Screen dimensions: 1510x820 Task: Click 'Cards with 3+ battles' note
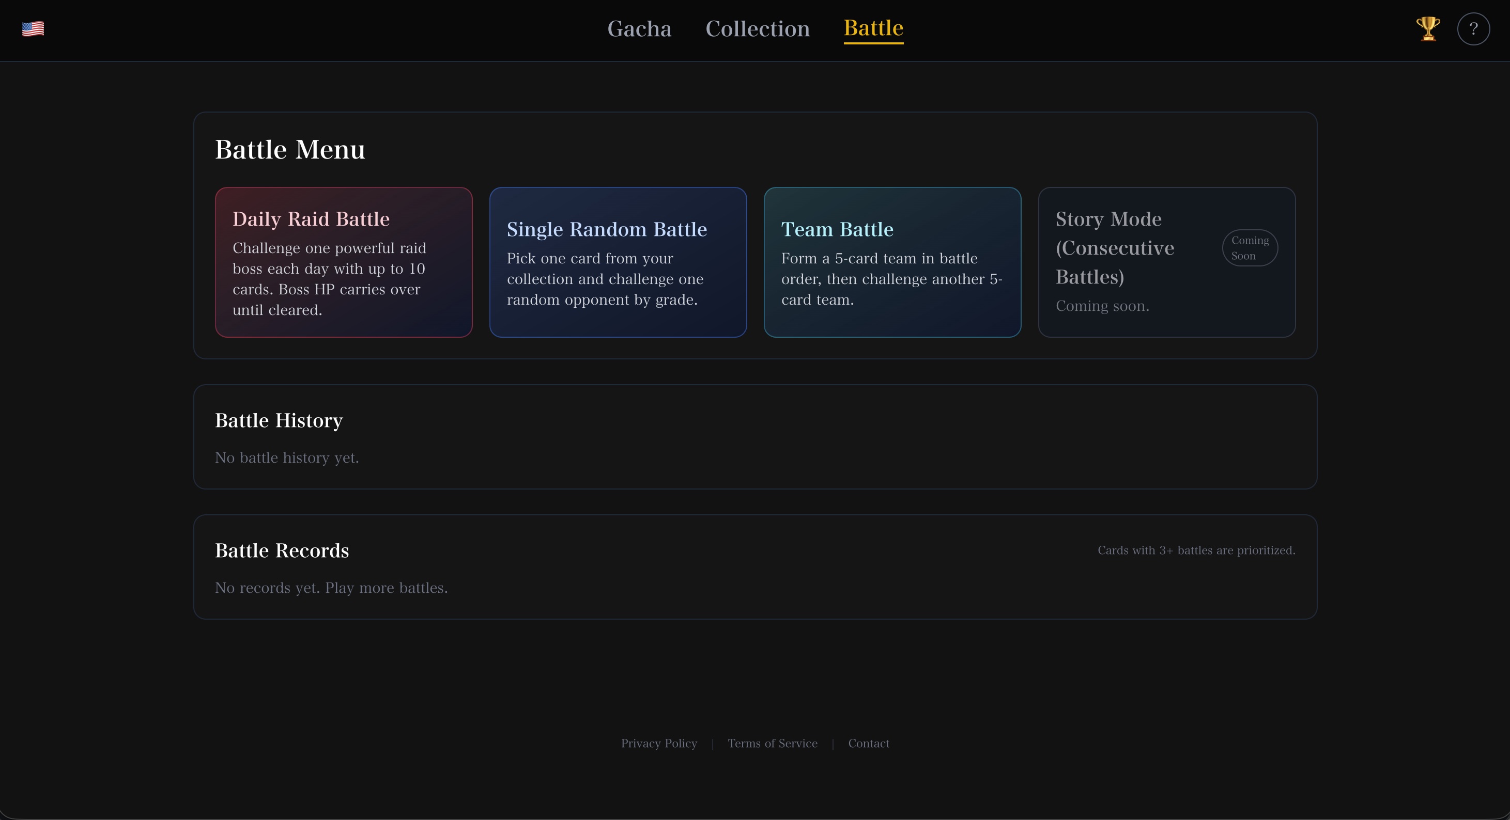tap(1196, 550)
